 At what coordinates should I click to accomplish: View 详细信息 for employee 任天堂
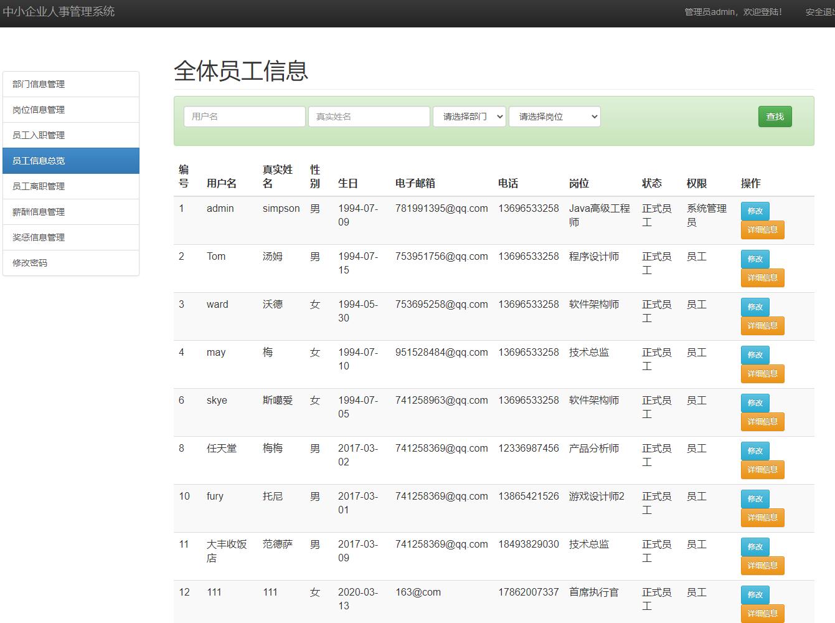tap(762, 469)
